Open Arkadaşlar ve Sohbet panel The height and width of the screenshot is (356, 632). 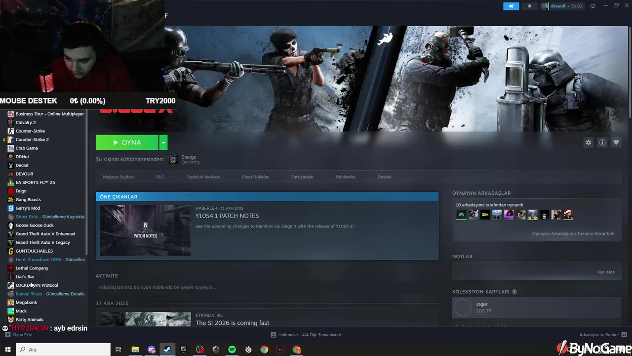[x=603, y=335]
